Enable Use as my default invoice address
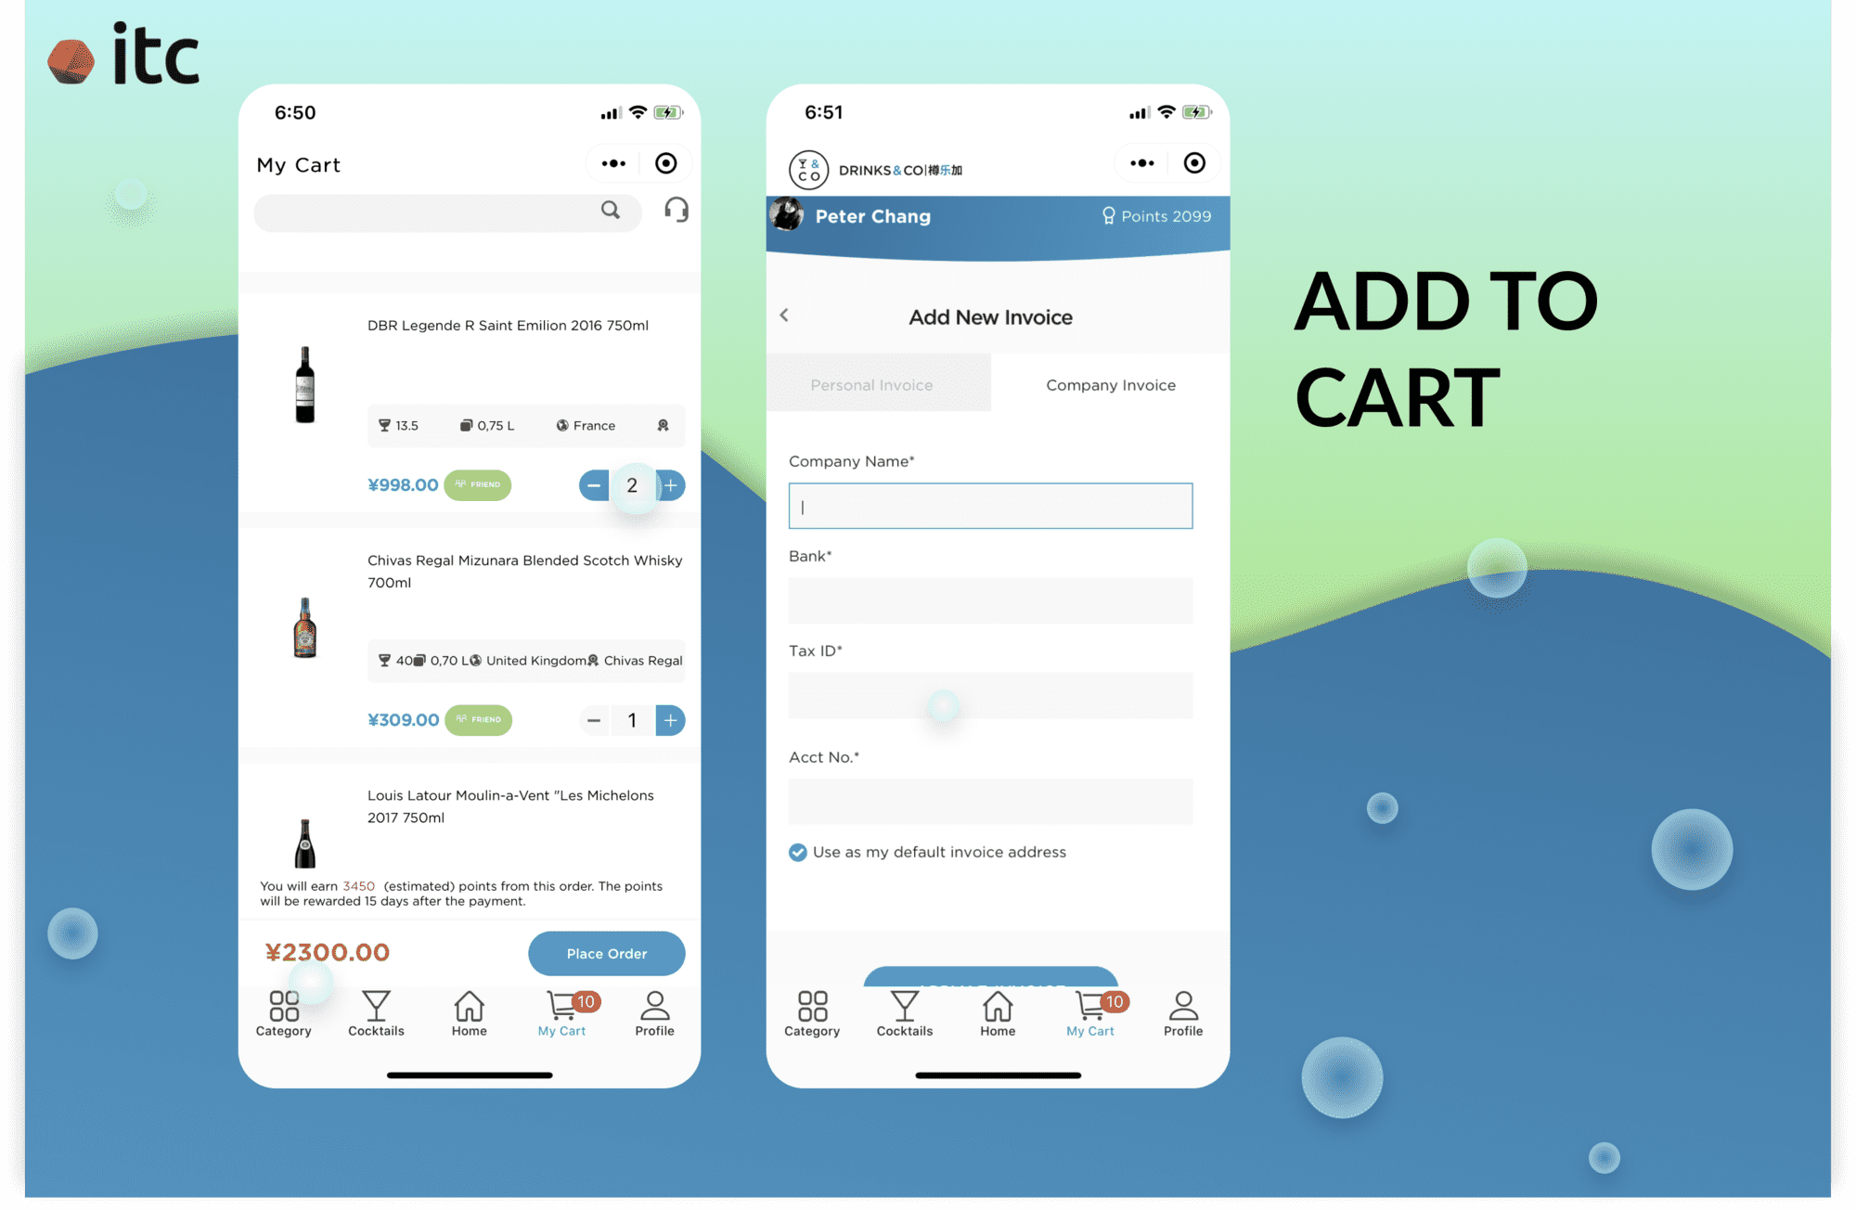1856x1210 pixels. click(x=795, y=850)
